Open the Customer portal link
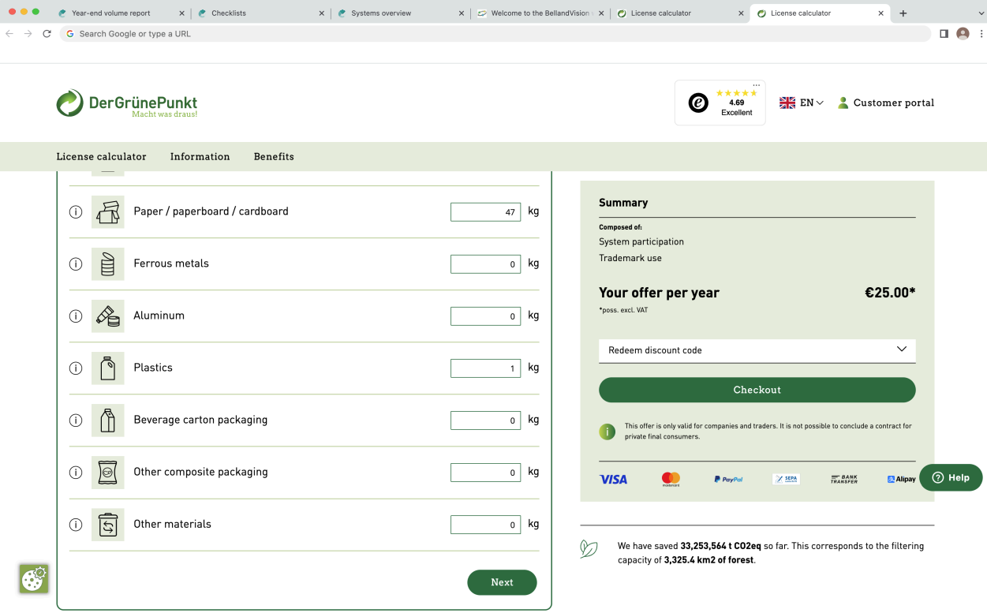This screenshot has height=613, width=987. pyautogui.click(x=885, y=103)
